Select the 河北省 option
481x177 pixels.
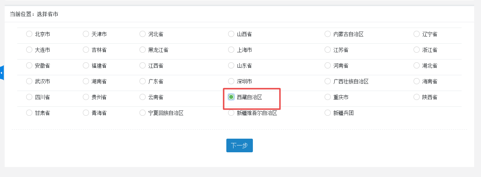142,34
